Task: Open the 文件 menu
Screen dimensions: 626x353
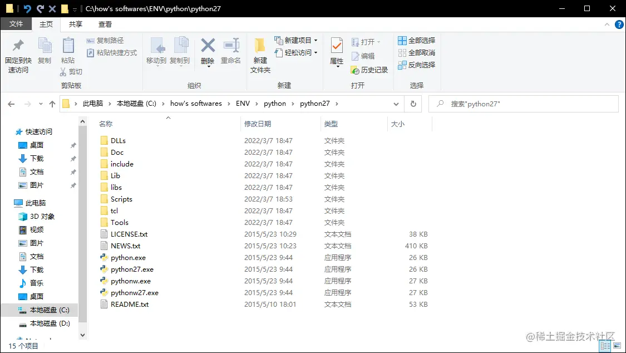Action: click(x=17, y=24)
